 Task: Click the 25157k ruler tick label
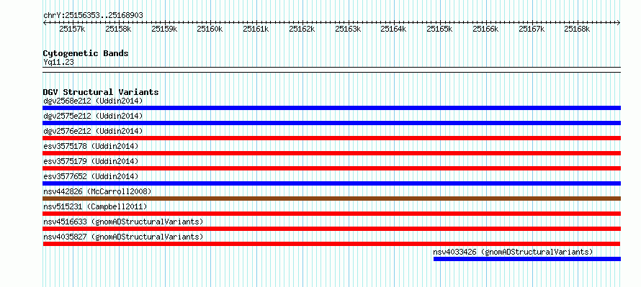[x=72, y=29]
